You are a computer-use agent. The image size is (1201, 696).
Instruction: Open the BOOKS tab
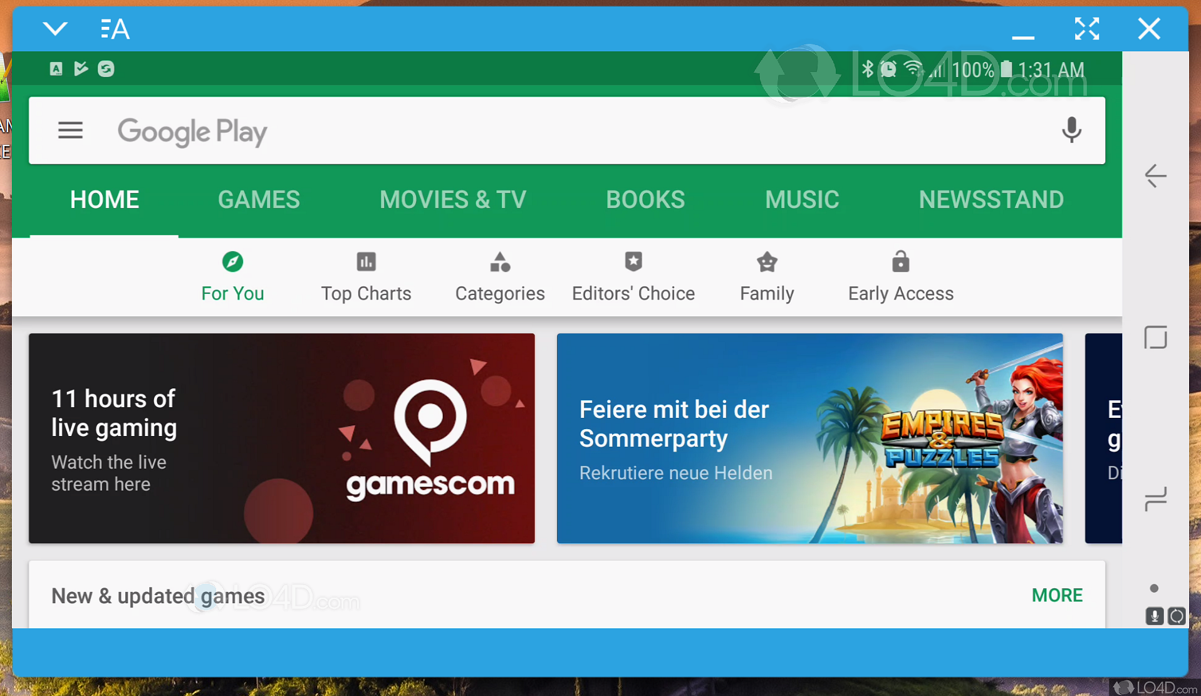point(645,200)
